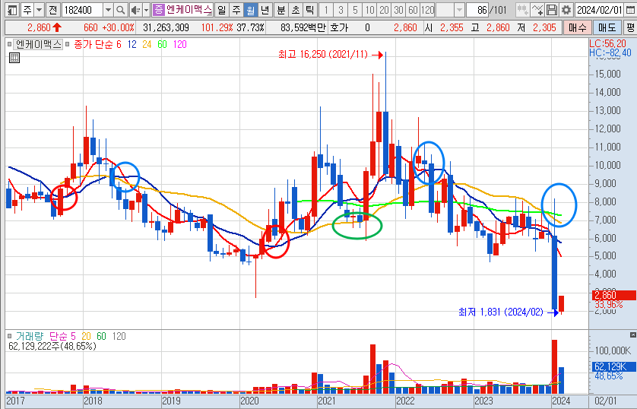The width and height of the screenshot is (637, 409).
Task: Toggle the 3 interval button
Action: point(341,10)
